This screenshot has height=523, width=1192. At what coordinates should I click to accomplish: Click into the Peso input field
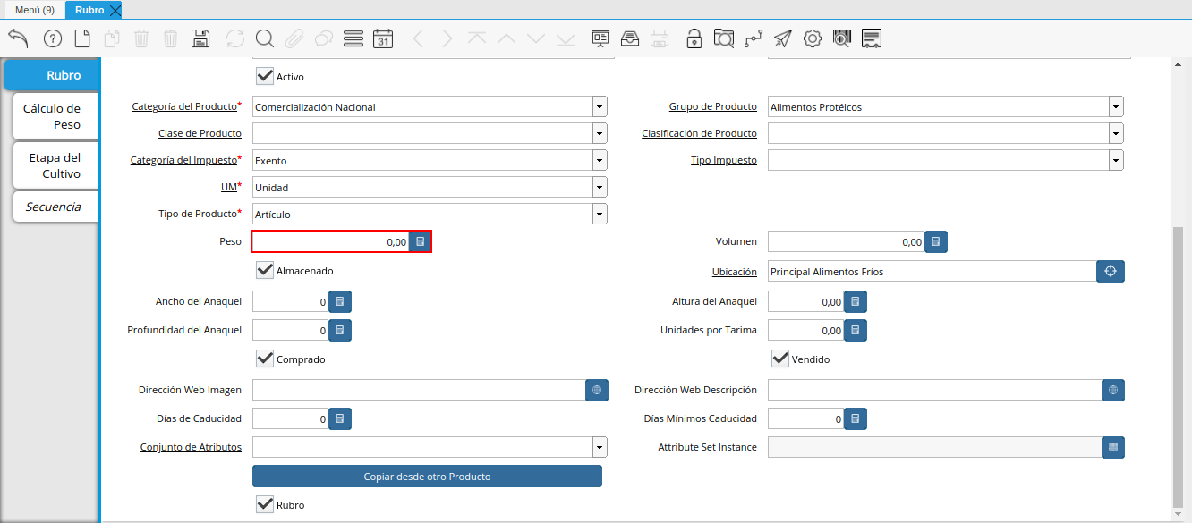point(330,241)
